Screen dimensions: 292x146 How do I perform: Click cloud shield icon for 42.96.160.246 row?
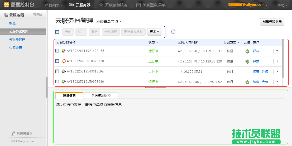tap(247, 82)
